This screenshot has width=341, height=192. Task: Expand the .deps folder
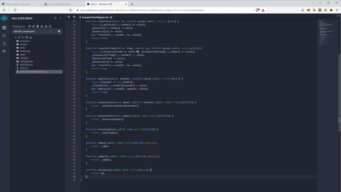point(23,55)
